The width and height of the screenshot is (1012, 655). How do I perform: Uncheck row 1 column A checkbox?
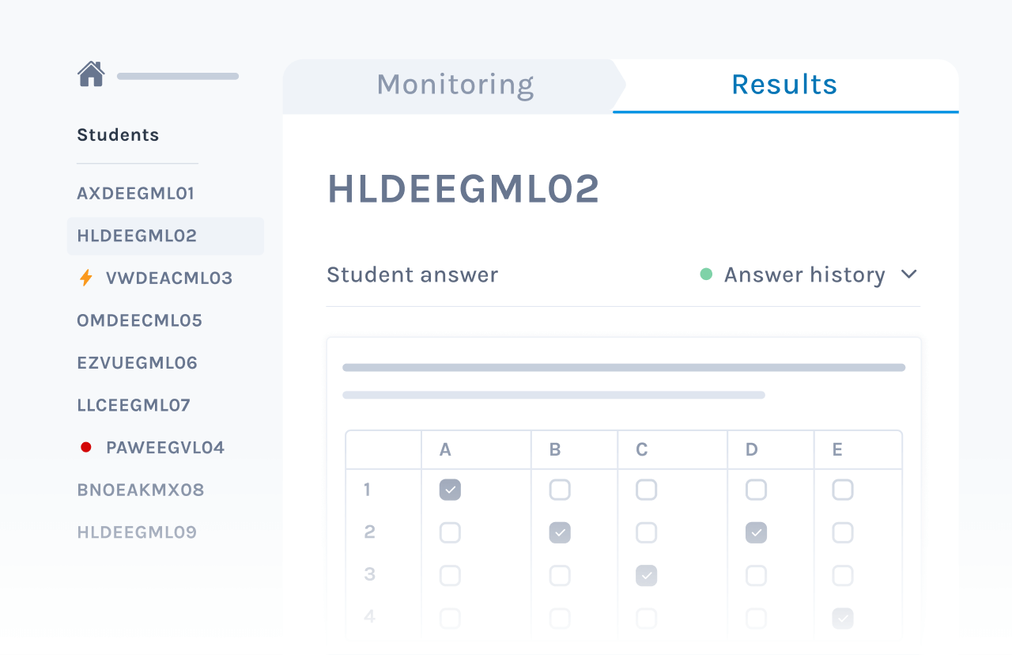(450, 490)
